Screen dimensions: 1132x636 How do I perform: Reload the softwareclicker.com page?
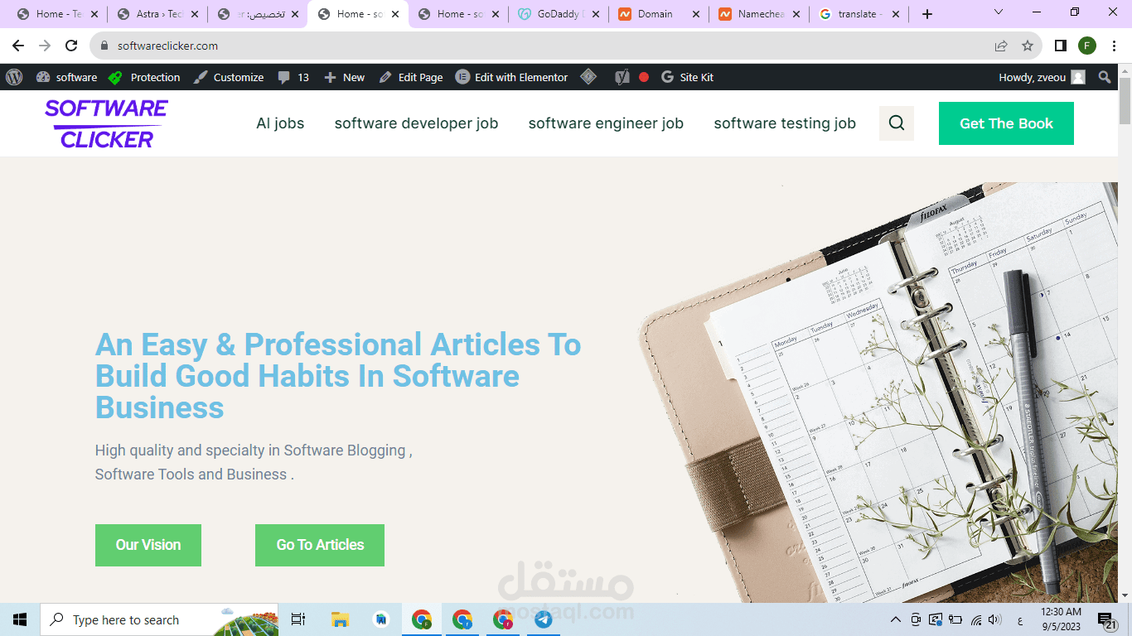click(71, 46)
